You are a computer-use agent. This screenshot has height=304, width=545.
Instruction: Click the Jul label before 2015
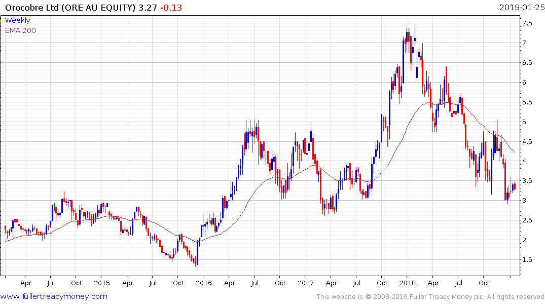coord(51,283)
